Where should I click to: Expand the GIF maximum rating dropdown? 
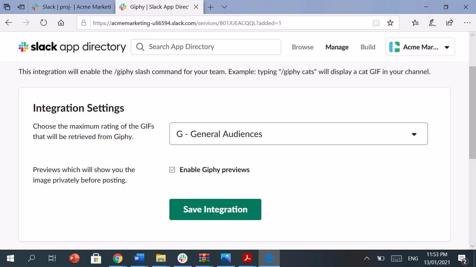tap(298, 134)
